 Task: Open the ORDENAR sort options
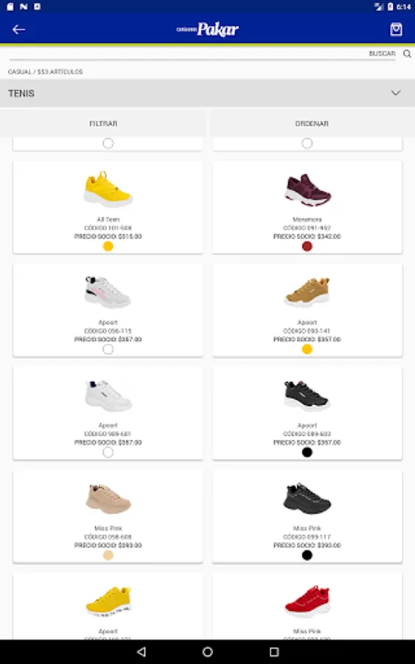(312, 123)
